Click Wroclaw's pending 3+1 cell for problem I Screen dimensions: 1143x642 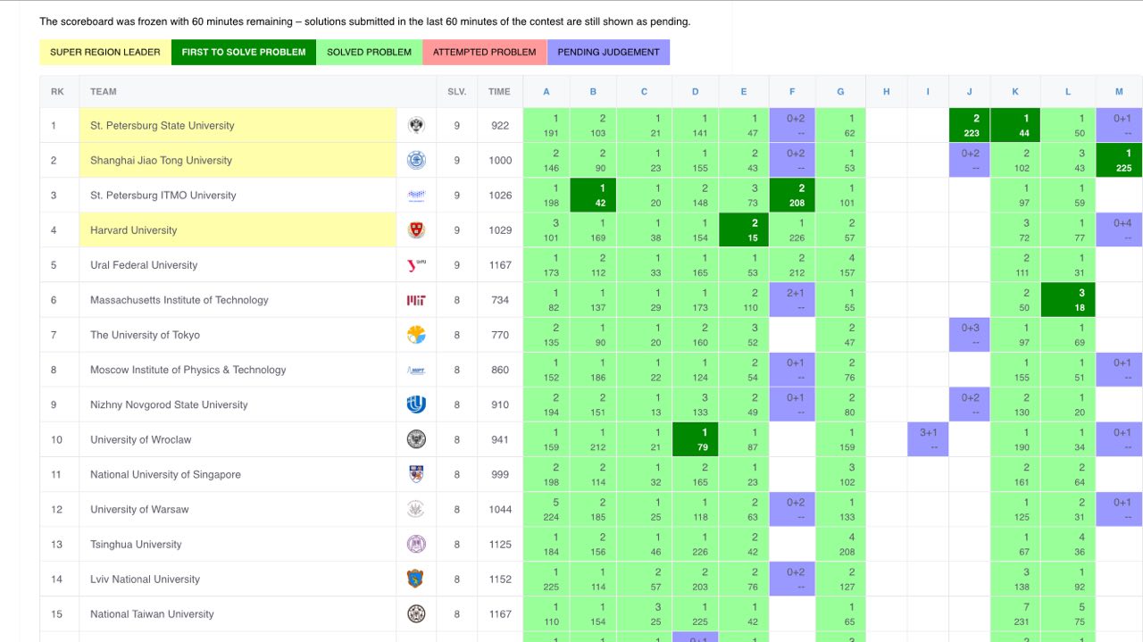[x=929, y=439]
